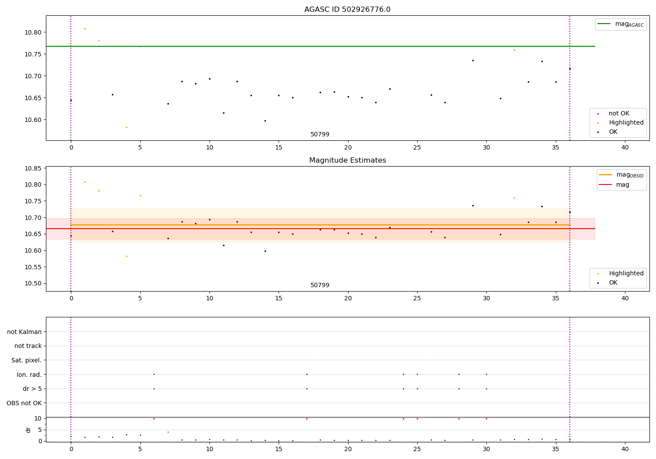The height and width of the screenshot is (459, 656).
Task: Click x-tick 0 under the bottom plot
Action: pos(71,449)
